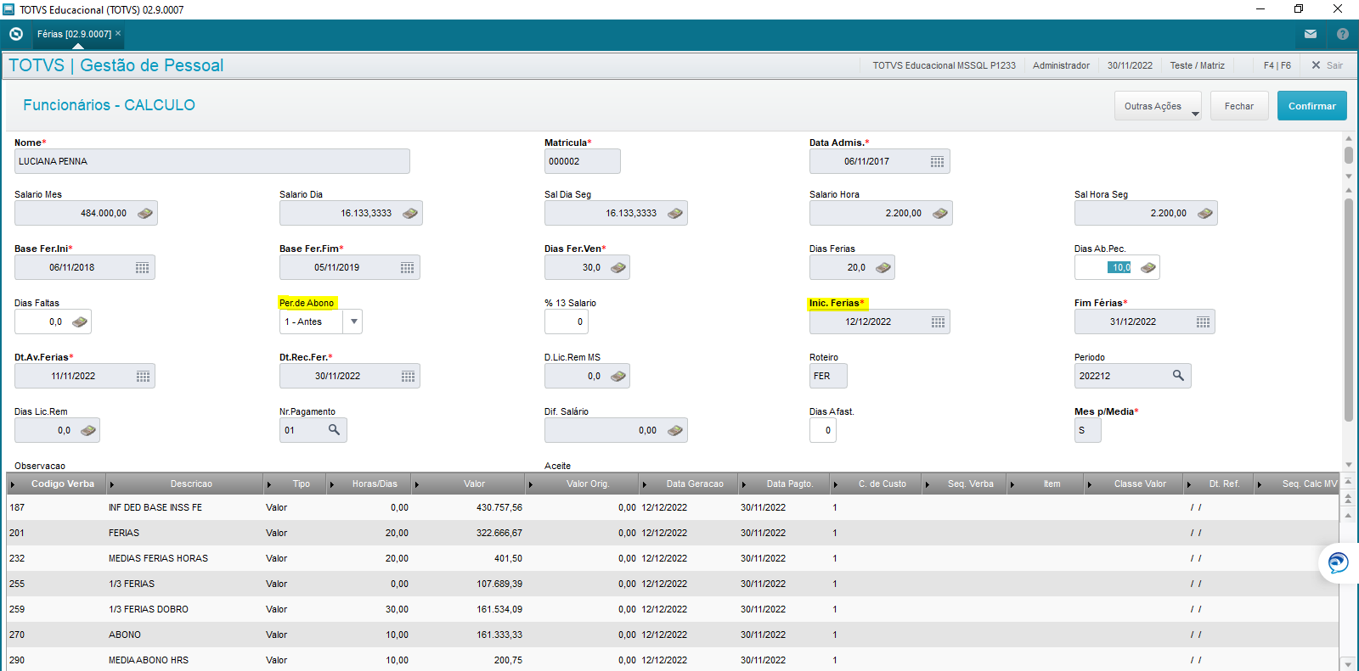1359x671 pixels.
Task: Expand the Valor column header arrow
Action: (x=417, y=484)
